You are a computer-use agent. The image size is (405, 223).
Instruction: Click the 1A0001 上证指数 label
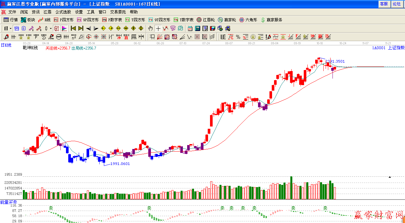[388, 48]
